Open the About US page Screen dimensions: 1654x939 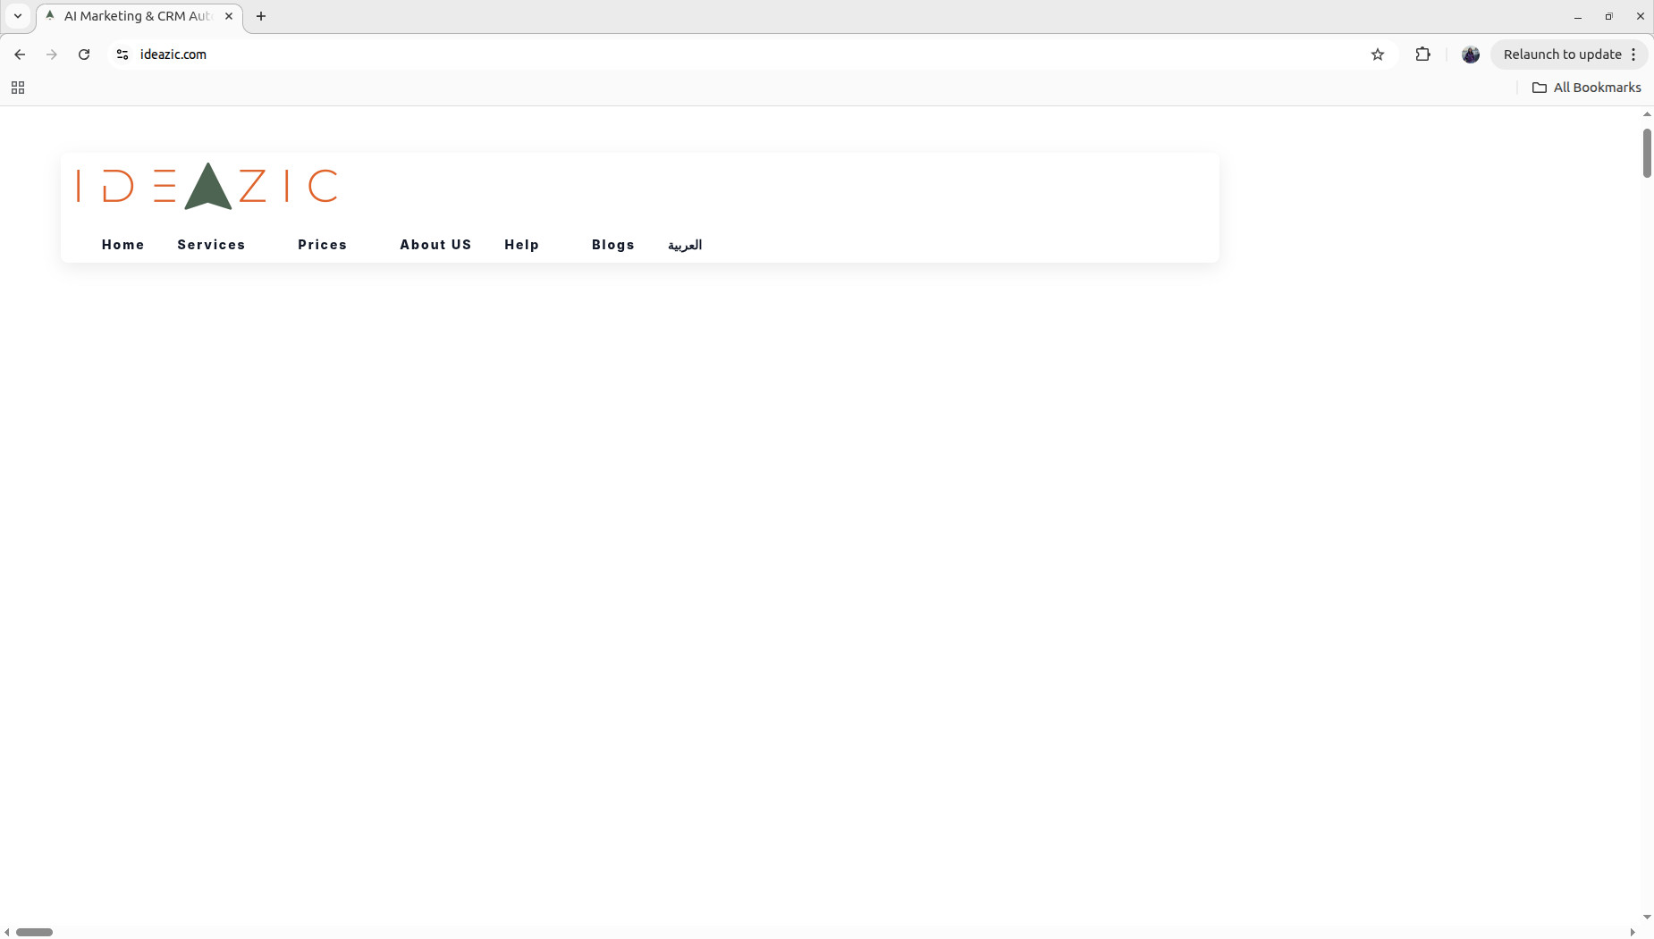point(435,245)
